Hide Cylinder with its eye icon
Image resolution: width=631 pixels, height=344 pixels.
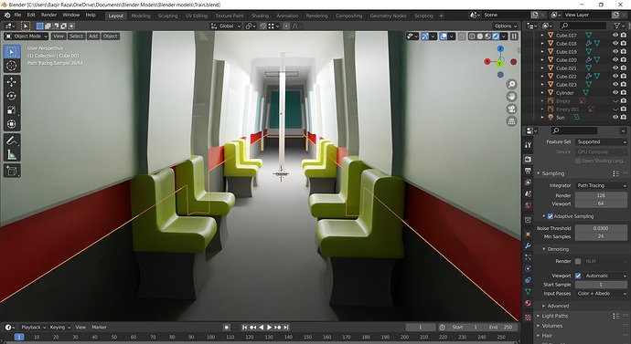(615, 93)
